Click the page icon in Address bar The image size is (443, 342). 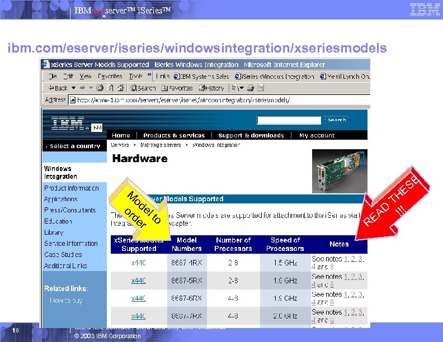coord(73,100)
